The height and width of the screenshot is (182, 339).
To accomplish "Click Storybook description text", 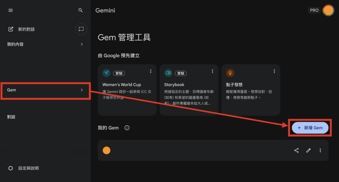I will click(189, 97).
